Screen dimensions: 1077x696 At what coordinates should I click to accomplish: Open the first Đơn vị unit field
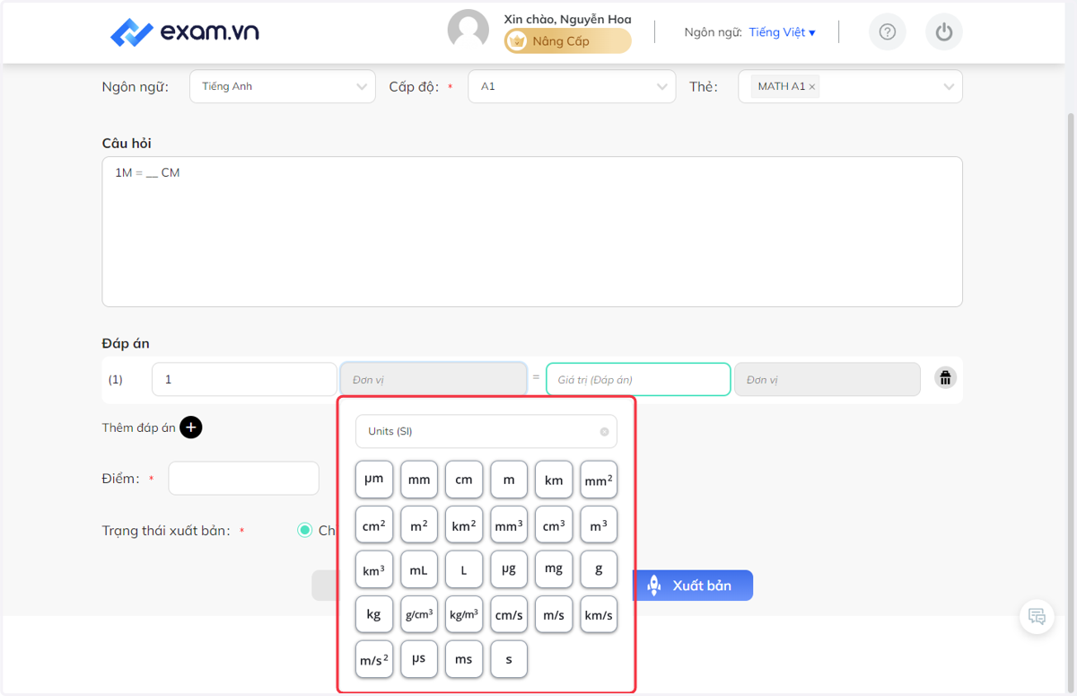point(433,379)
